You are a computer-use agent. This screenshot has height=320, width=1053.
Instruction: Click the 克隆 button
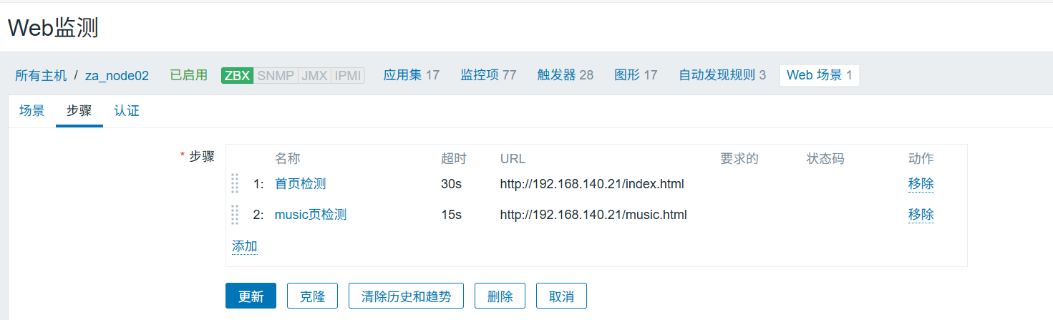point(313,296)
